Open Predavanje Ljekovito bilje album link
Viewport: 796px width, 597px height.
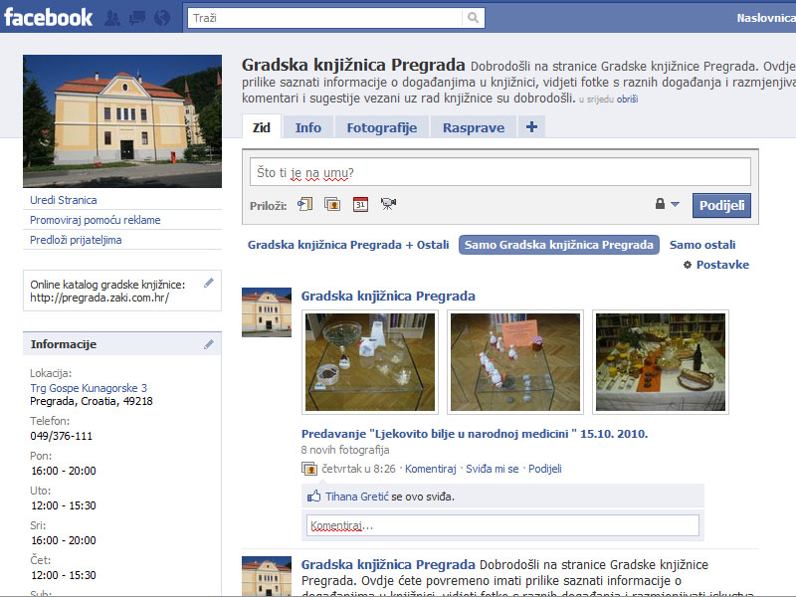coord(475,434)
